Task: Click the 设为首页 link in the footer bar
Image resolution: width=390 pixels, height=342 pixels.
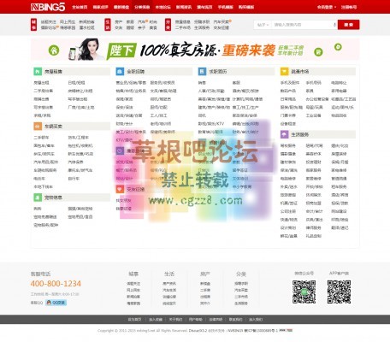Action: coord(134,320)
